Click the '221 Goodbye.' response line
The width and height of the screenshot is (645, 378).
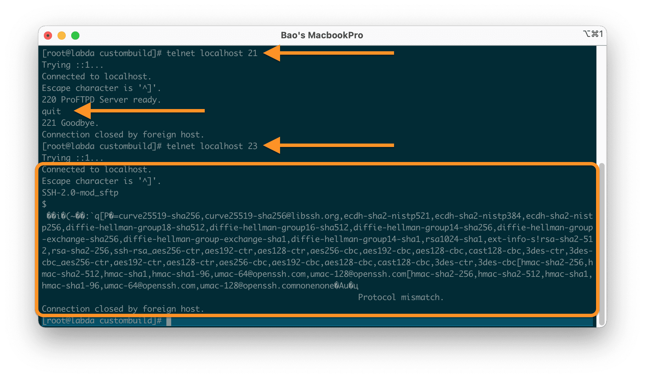click(x=70, y=123)
